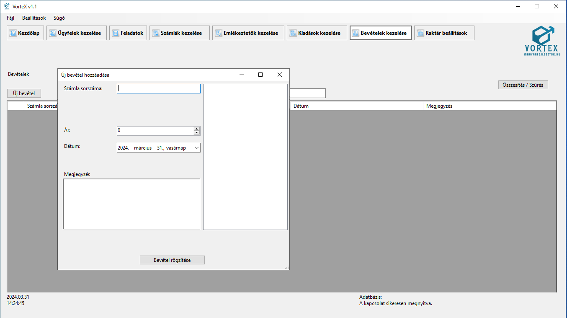Open the Súgó menu

coord(59,18)
